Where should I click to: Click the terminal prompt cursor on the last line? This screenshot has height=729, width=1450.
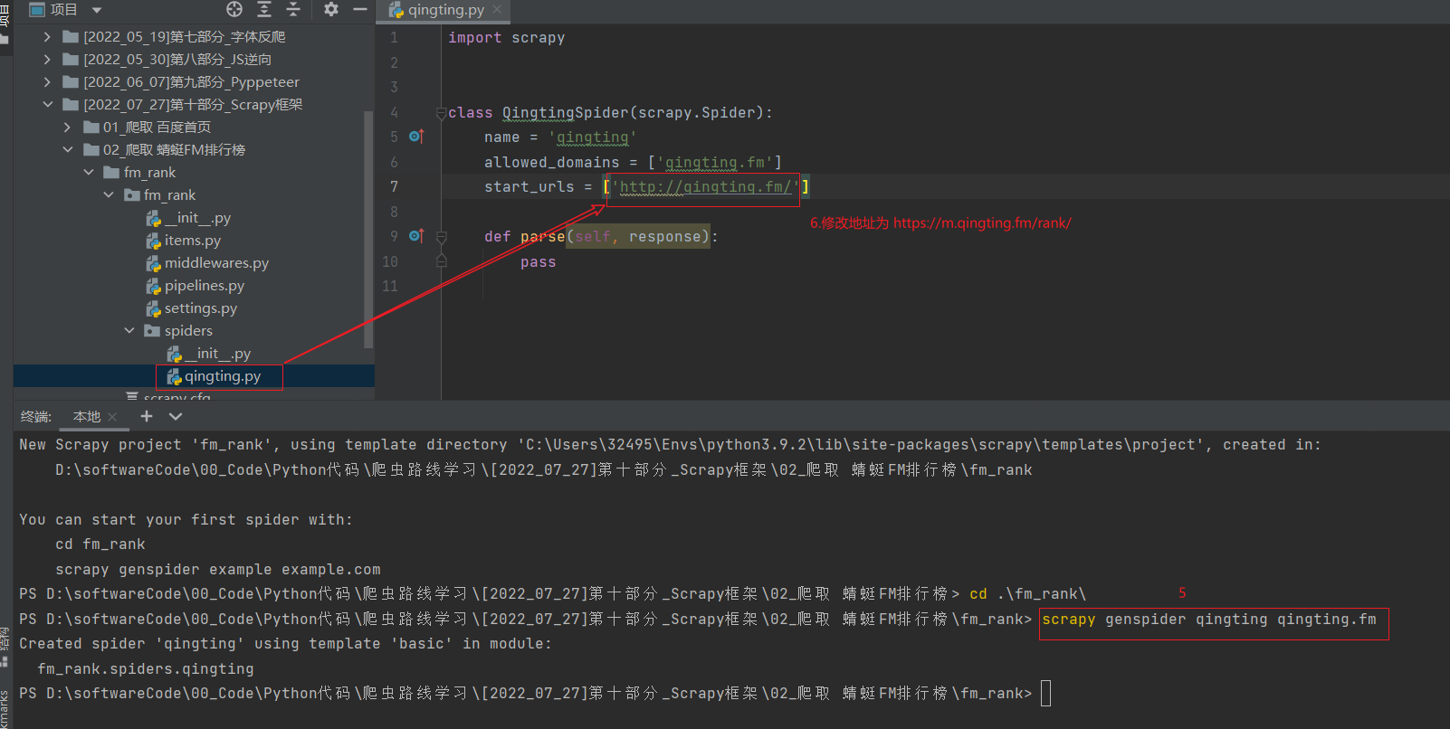[x=1046, y=694]
